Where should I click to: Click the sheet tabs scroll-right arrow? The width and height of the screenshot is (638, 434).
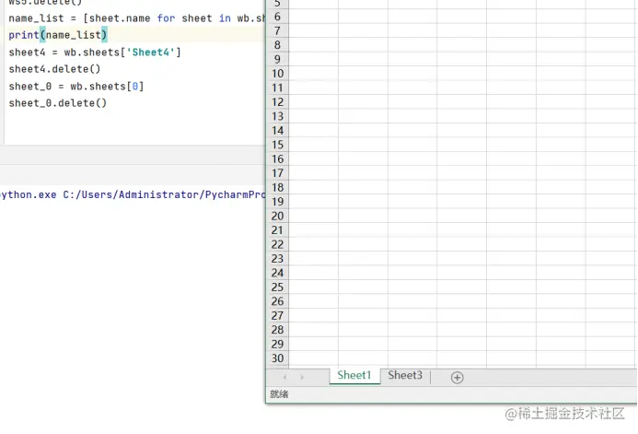click(x=302, y=377)
